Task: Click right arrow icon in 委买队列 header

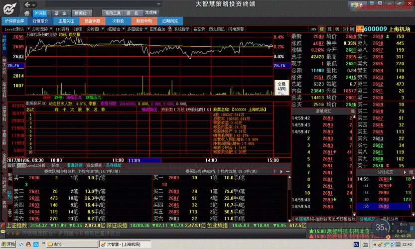Action: point(281,171)
